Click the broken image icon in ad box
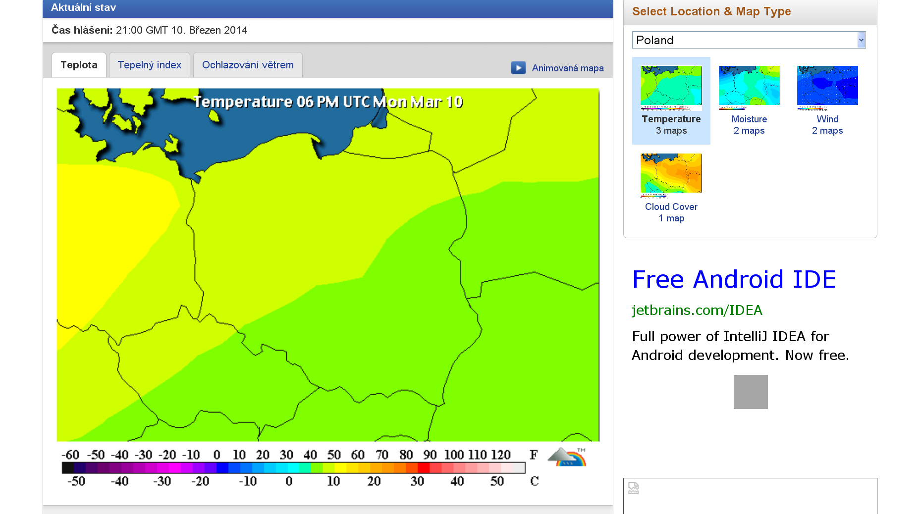The height and width of the screenshot is (514, 920). 633,488
